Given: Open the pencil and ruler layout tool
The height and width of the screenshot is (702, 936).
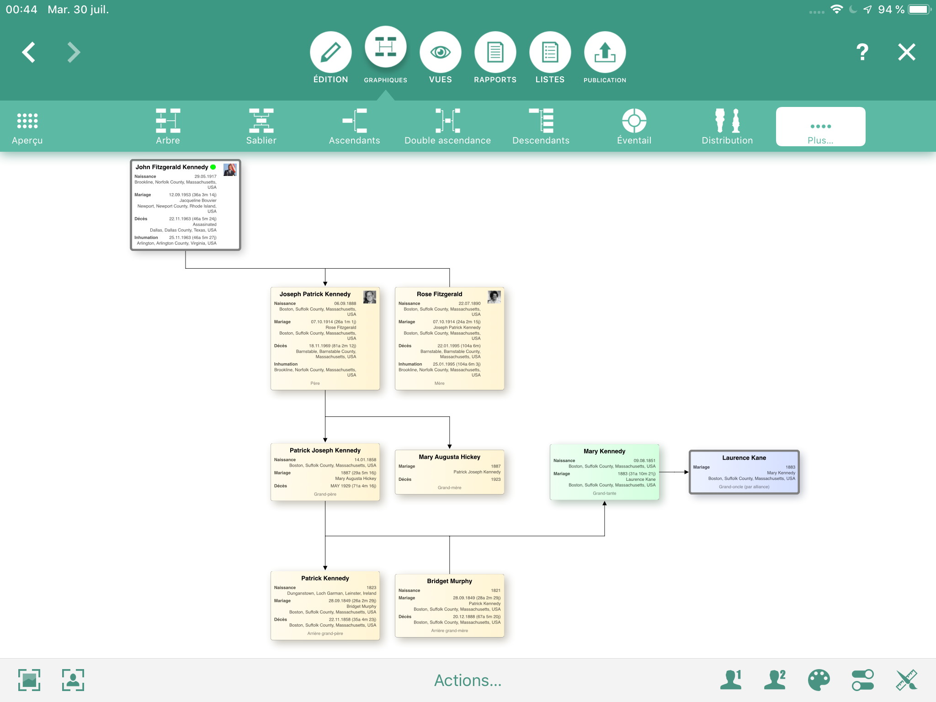Looking at the screenshot, I should tap(906, 680).
